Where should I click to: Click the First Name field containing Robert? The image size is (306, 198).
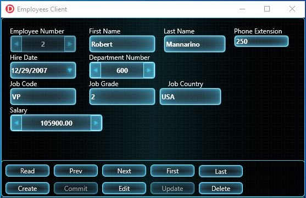click(x=122, y=44)
